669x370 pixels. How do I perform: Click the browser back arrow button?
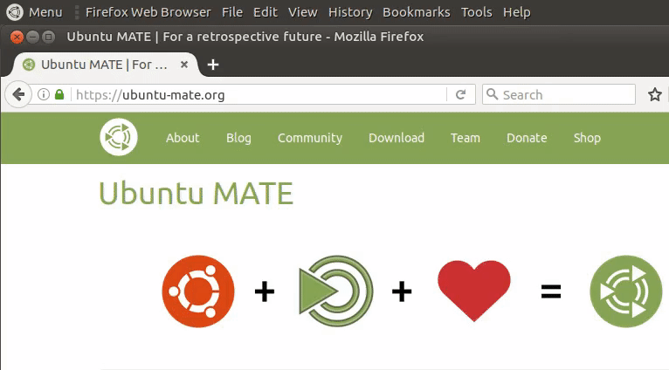click(x=18, y=94)
